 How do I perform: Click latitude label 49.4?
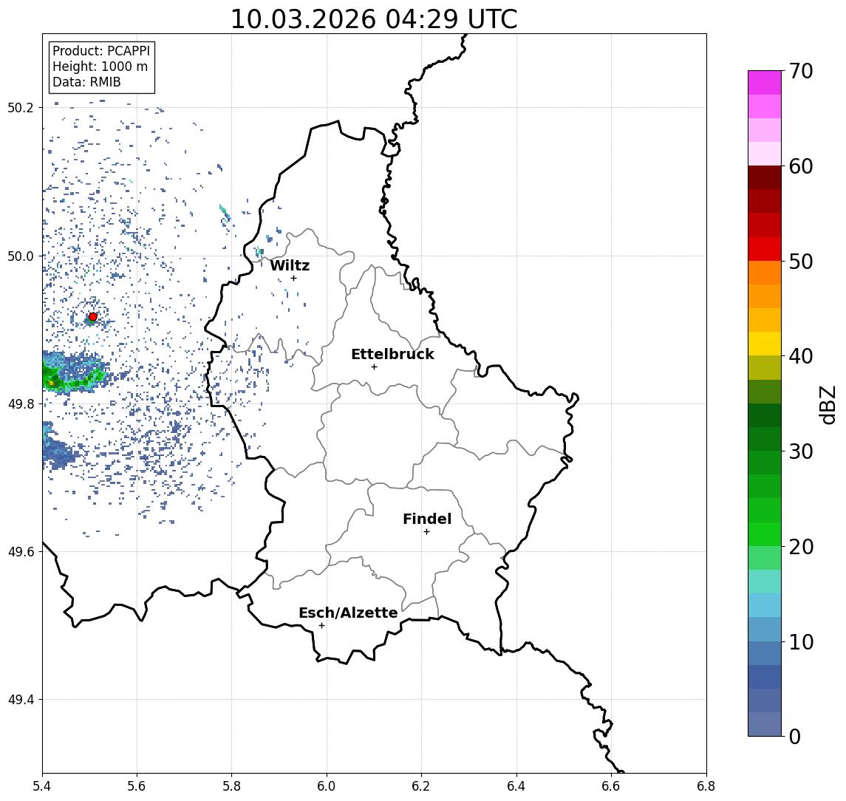21,700
